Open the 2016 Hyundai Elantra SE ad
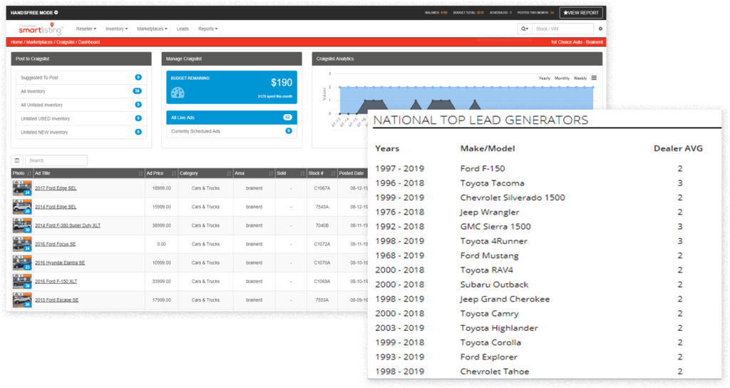The width and height of the screenshot is (730, 388). 60,262
